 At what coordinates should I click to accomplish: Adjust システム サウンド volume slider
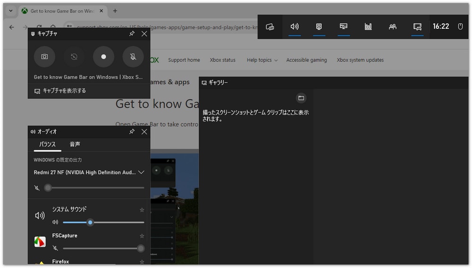tap(103, 223)
